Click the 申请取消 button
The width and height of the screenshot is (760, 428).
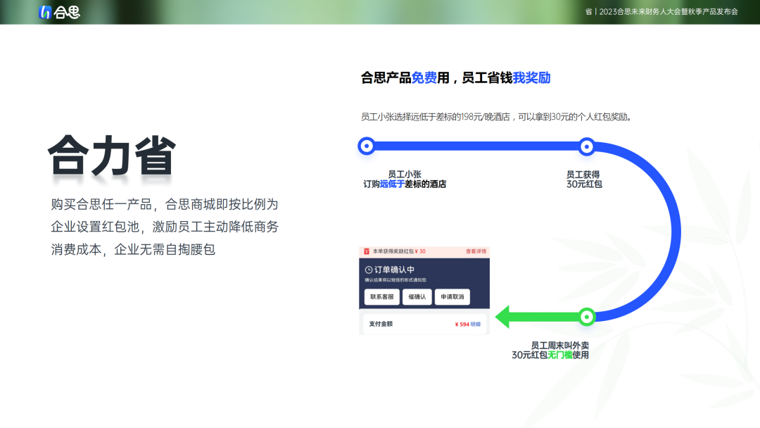click(x=452, y=296)
